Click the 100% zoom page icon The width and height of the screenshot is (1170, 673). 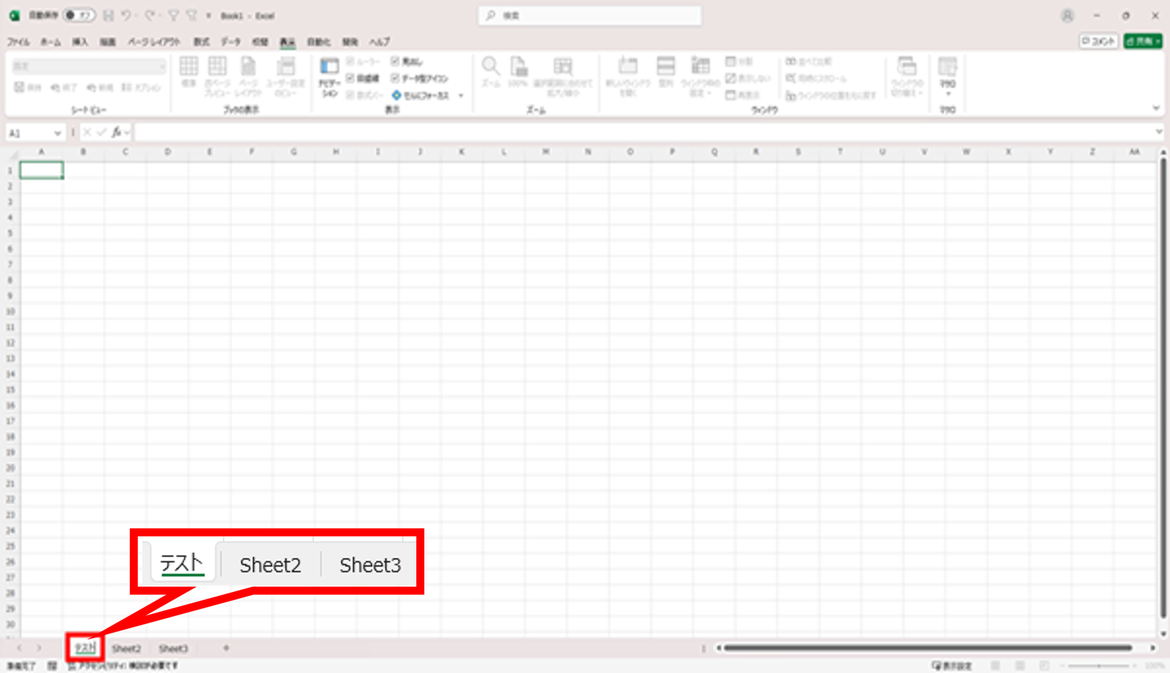click(x=518, y=67)
